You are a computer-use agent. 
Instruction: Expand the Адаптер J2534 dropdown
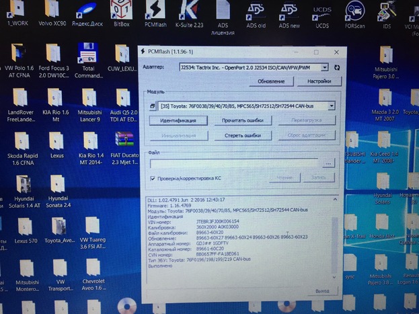(325, 67)
